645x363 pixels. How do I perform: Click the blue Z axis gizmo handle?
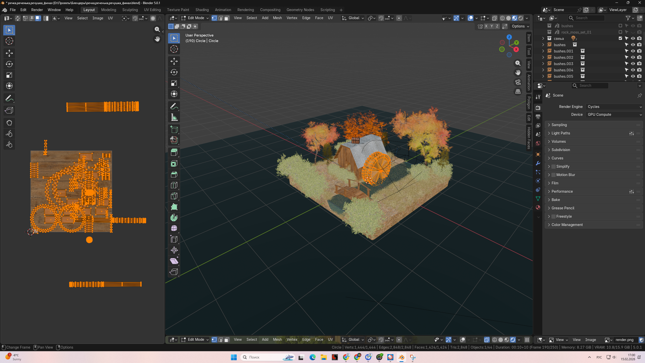pyautogui.click(x=509, y=37)
